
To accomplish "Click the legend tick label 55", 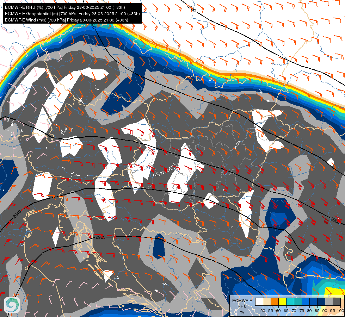I will [x=271, y=311].
